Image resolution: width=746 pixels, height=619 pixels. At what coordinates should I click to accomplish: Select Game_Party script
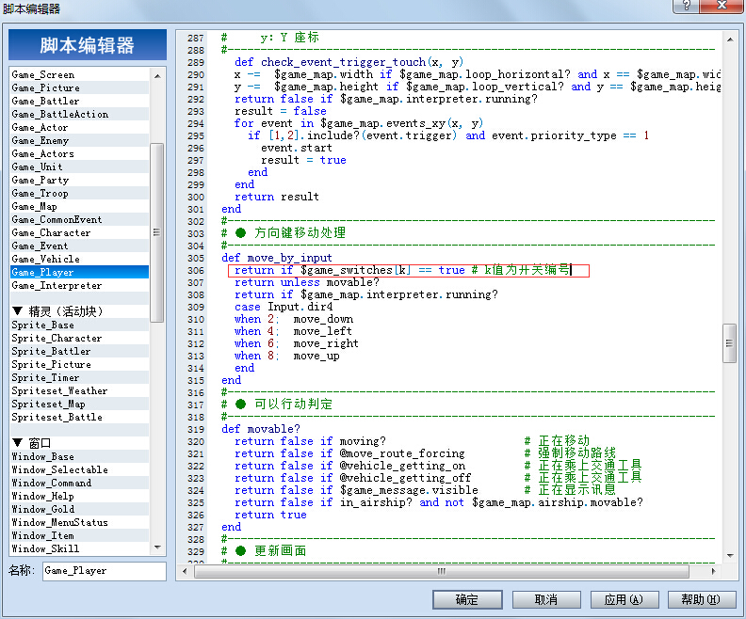pos(79,180)
